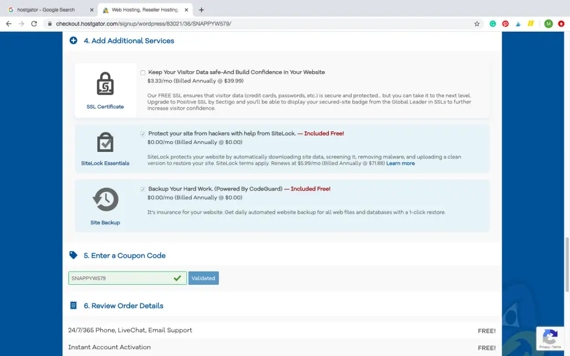Click 'Keep Your Visitor Data safe' title text
Screen dimensions: 570x356
[236, 72]
